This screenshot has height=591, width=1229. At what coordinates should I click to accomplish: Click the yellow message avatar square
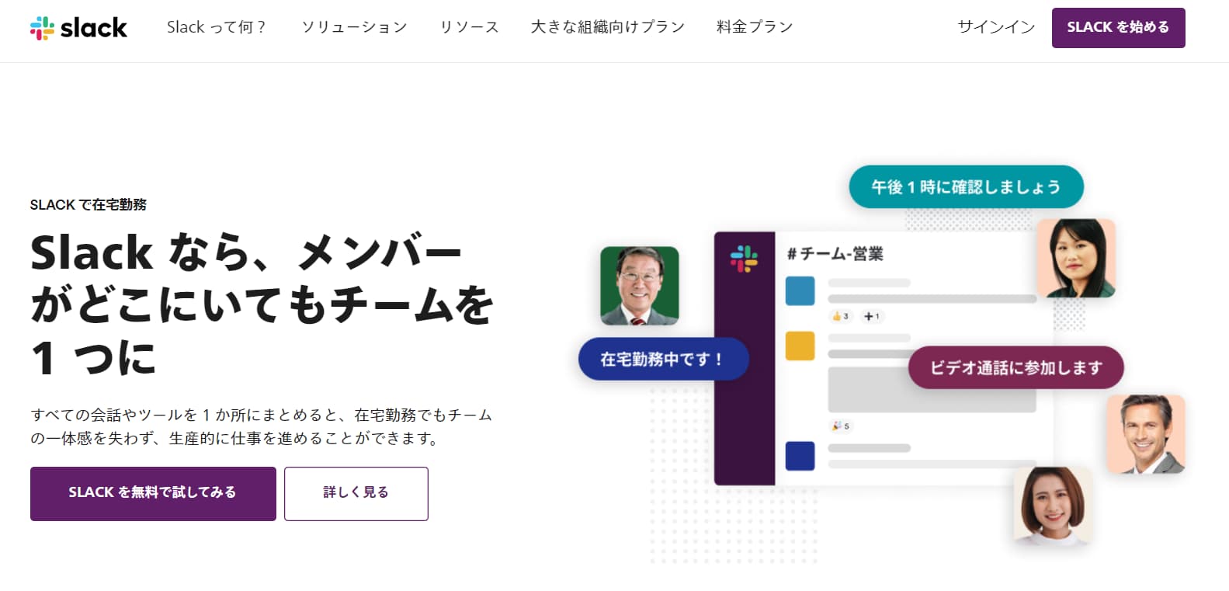[800, 346]
